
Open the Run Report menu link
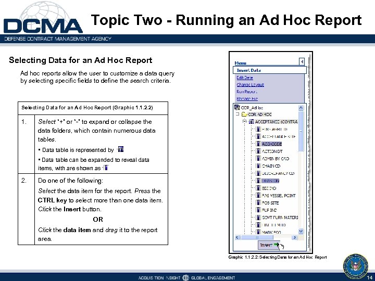247,92
